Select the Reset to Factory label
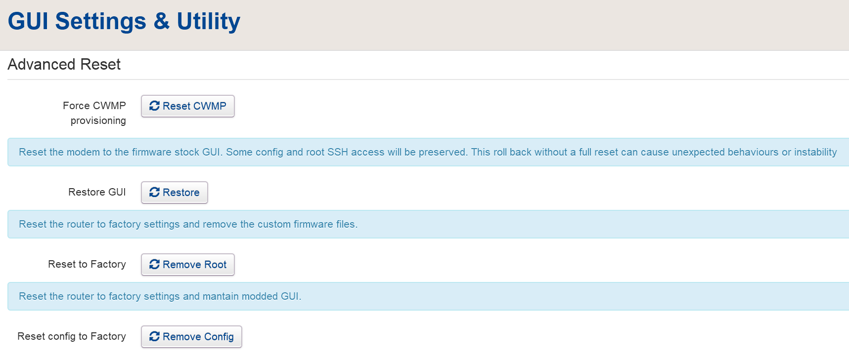Image resolution: width=849 pixels, height=358 pixels. click(x=87, y=265)
